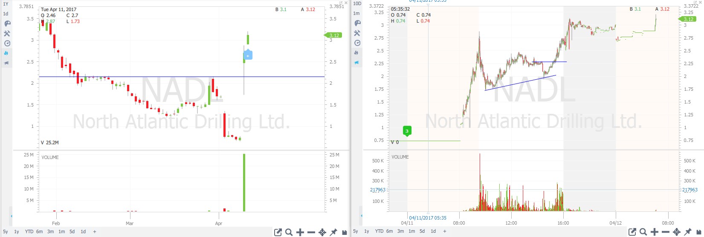Screen dimensions: 704x237
Task: Select the 5y range on left chart
Action: [6, 231]
